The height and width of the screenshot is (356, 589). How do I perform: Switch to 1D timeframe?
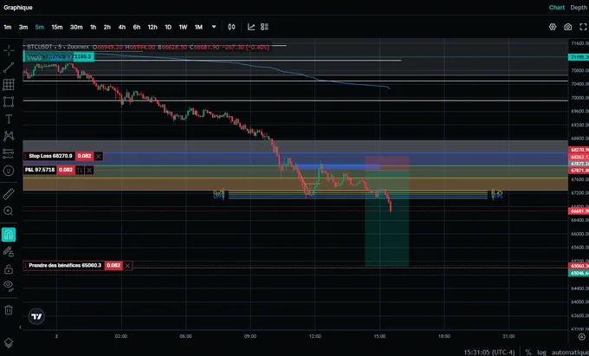pyautogui.click(x=168, y=27)
